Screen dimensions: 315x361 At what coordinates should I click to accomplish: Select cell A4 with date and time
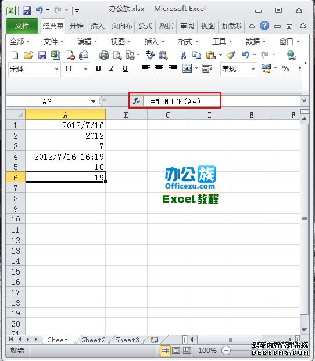65,157
